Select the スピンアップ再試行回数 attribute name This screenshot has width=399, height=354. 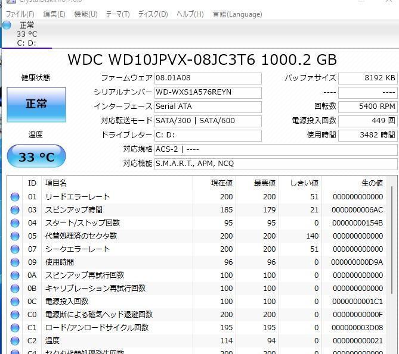[x=85, y=275]
